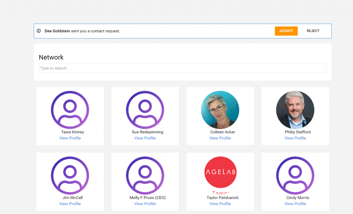
Task: View Colleen Acker's profile link
Action: (x=220, y=138)
